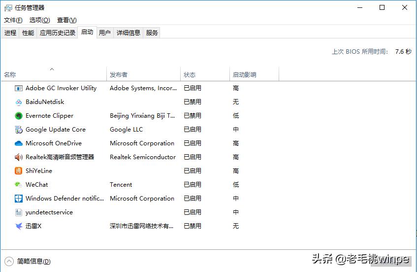Click 中 startup impact in Google Update row
This screenshot has height=272, width=417.
pos(236,130)
